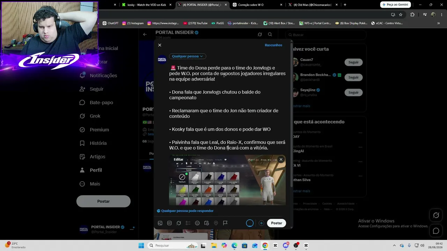Show hidden system tray icons
This screenshot has height=251, width=447.
395,245
